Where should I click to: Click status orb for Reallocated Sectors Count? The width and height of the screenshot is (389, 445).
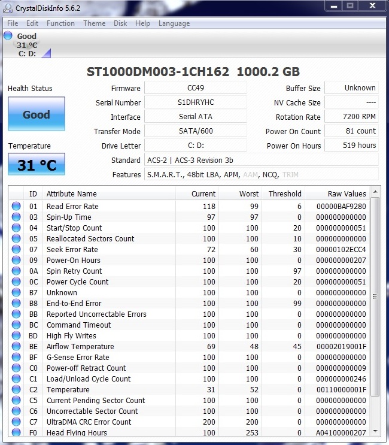pos(16,238)
